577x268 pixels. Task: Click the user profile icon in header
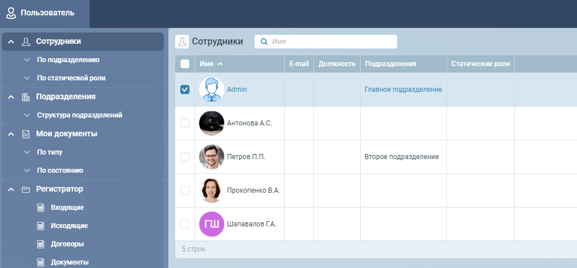11,13
